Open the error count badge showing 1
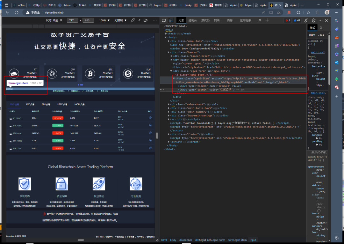Viewport: 344px width, 244px height. tap(288, 20)
